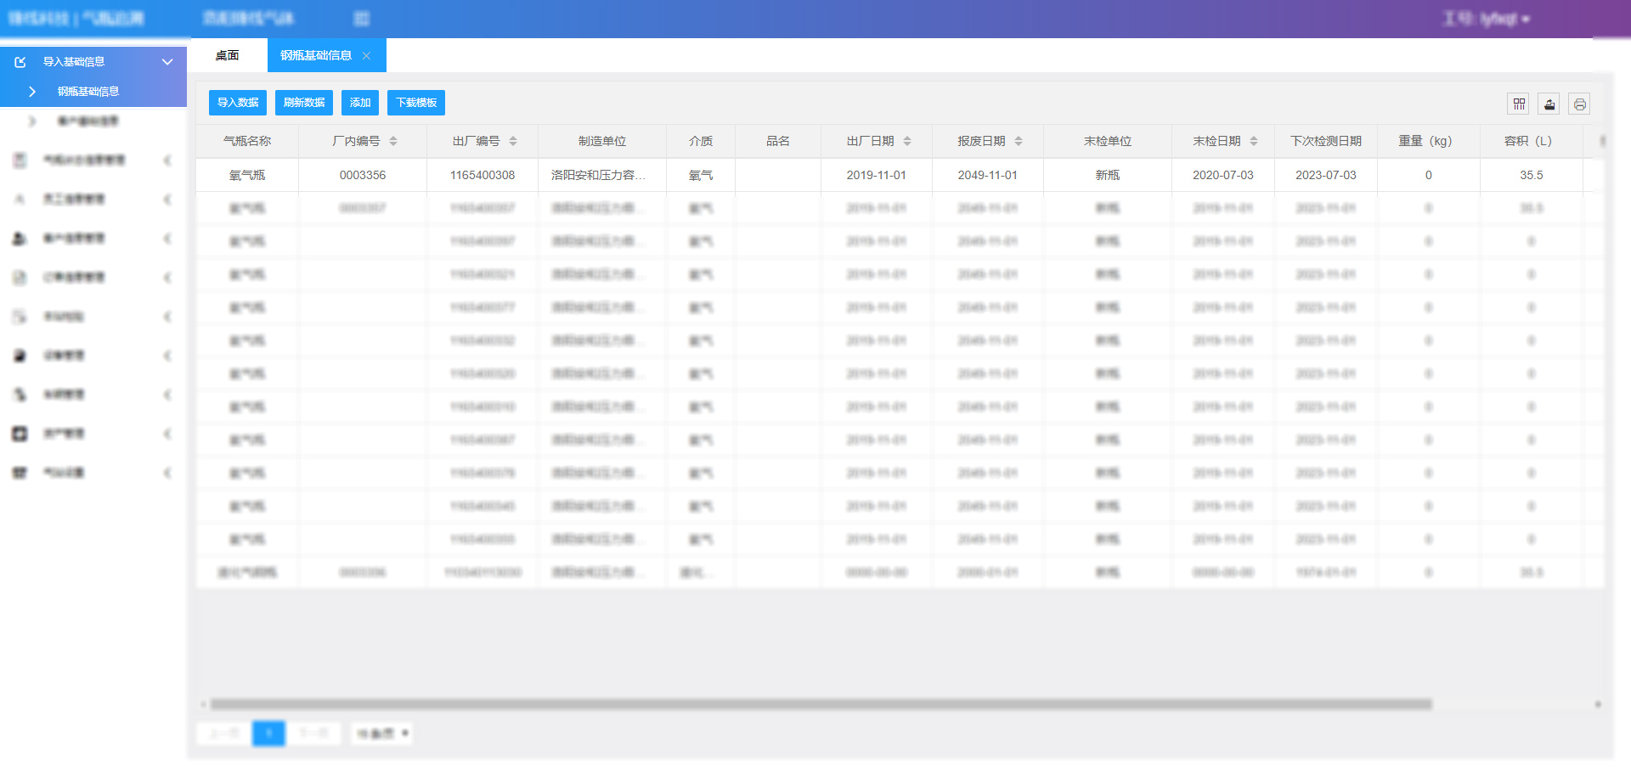The image size is (1631, 782).
Task: Sort by 出厂编号 column arrows
Action: tap(513, 141)
